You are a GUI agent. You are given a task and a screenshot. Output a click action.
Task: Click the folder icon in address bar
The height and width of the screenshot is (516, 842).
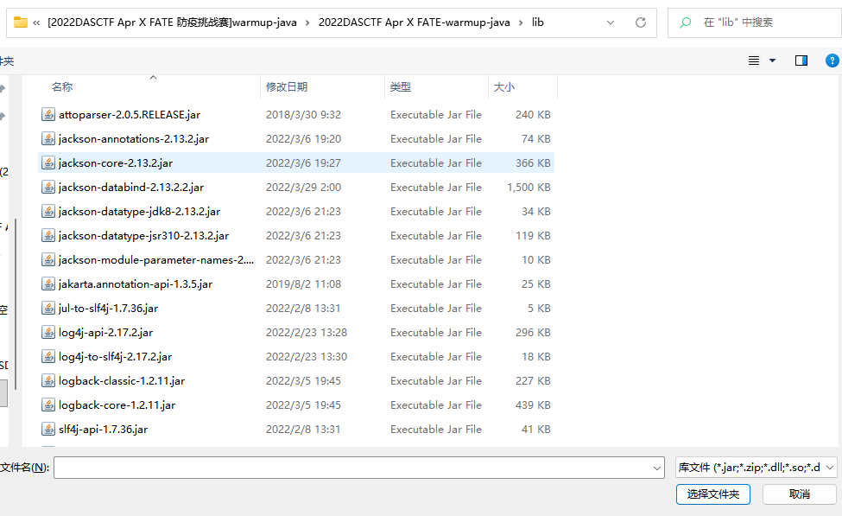pos(21,22)
